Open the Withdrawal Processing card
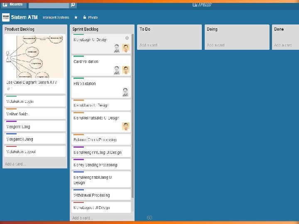The width and height of the screenshot is (299, 224). (x=101, y=195)
